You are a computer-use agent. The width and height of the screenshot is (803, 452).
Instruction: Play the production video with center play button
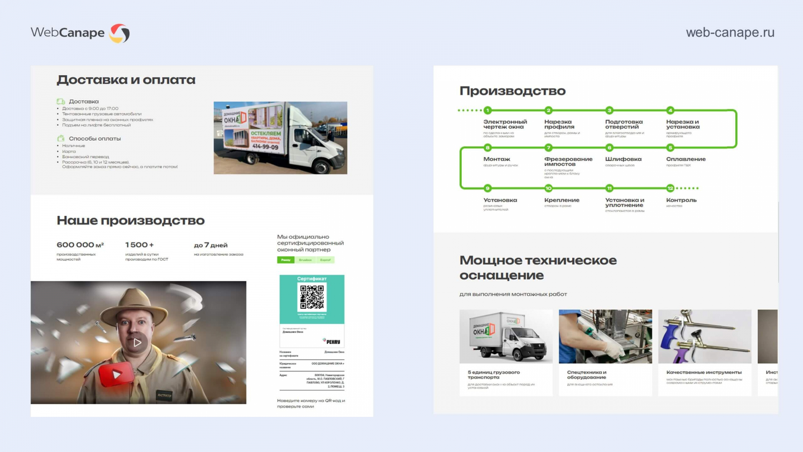click(137, 343)
